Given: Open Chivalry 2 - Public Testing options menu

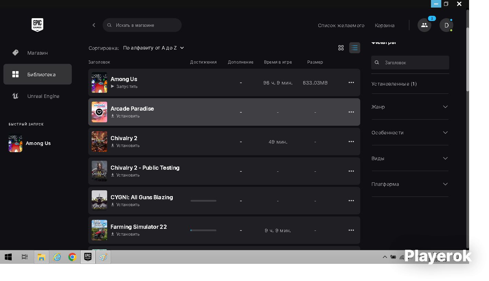Looking at the screenshot, I should click(x=351, y=171).
